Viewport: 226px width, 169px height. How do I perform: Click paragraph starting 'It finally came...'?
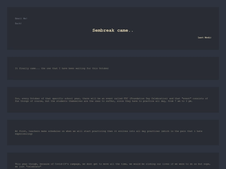(x=62, y=68)
